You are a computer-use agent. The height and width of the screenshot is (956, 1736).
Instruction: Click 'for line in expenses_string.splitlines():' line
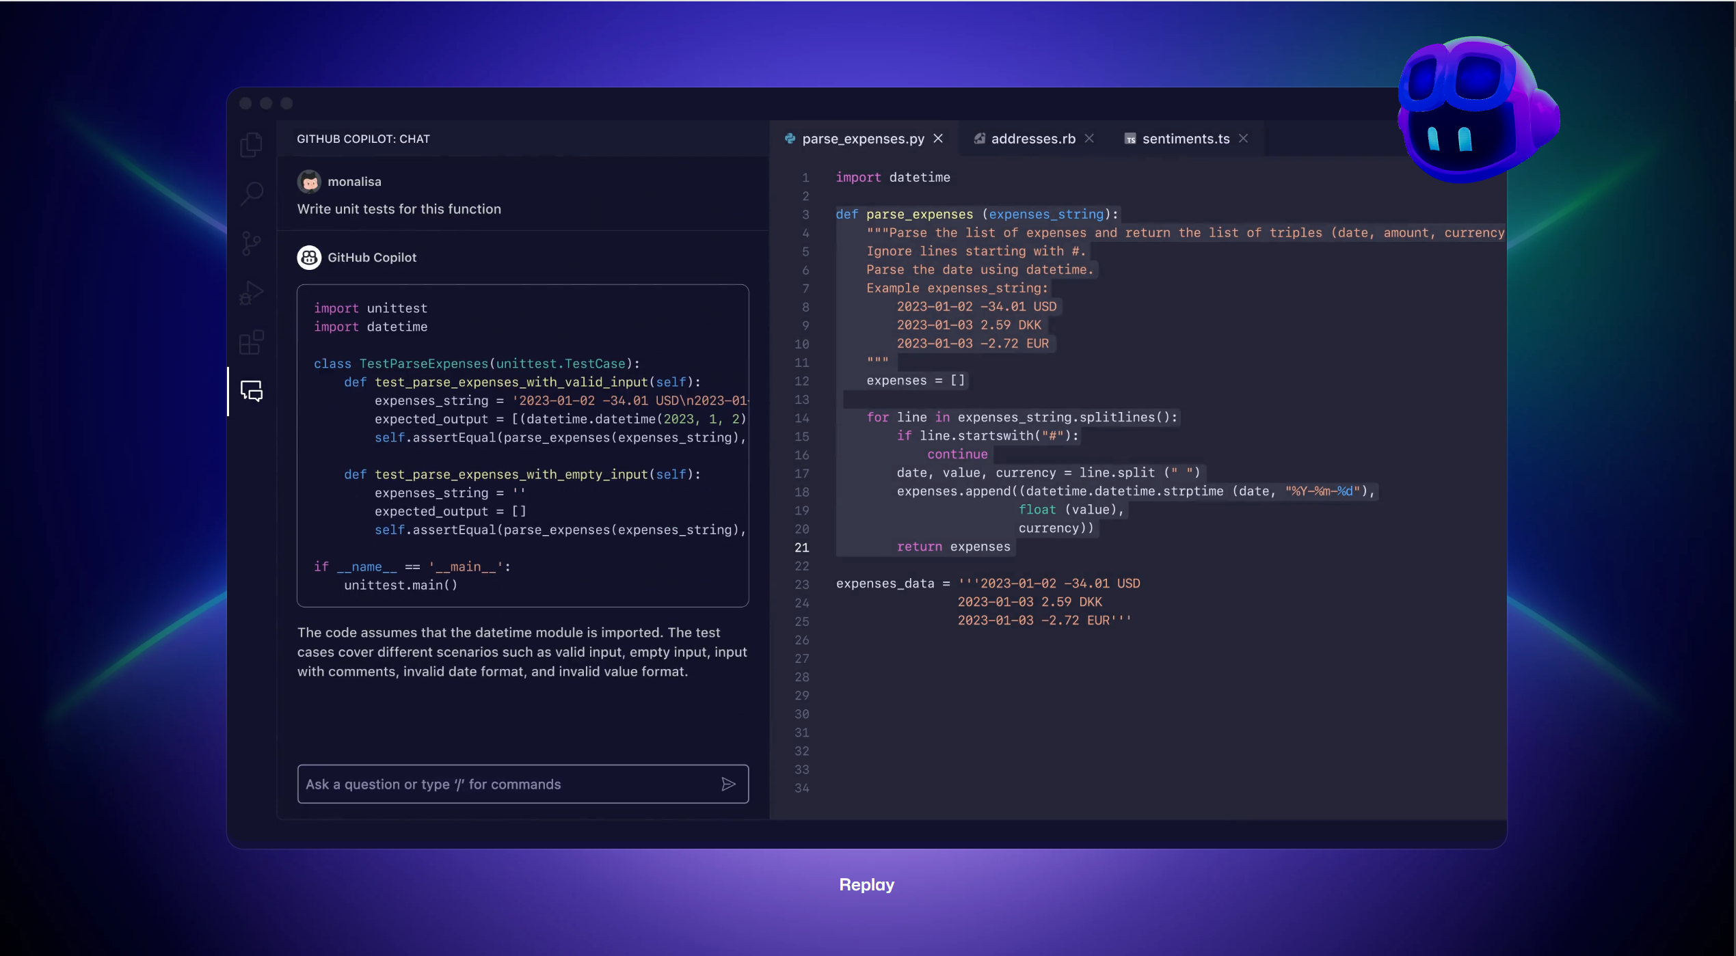coord(1022,418)
